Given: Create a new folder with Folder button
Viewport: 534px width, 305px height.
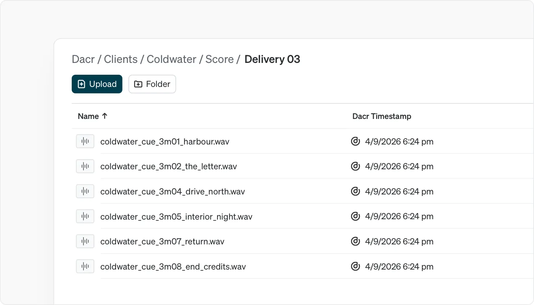Looking at the screenshot, I should pyautogui.click(x=152, y=84).
